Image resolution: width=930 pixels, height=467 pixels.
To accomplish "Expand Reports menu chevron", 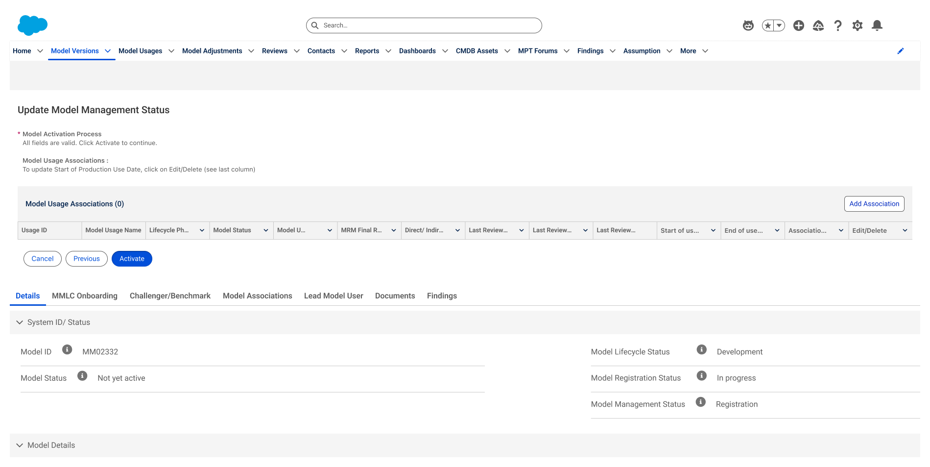I will tap(388, 51).
